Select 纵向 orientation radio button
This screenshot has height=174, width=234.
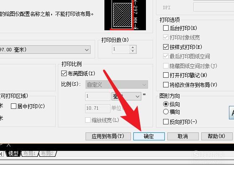[x=166, y=104]
